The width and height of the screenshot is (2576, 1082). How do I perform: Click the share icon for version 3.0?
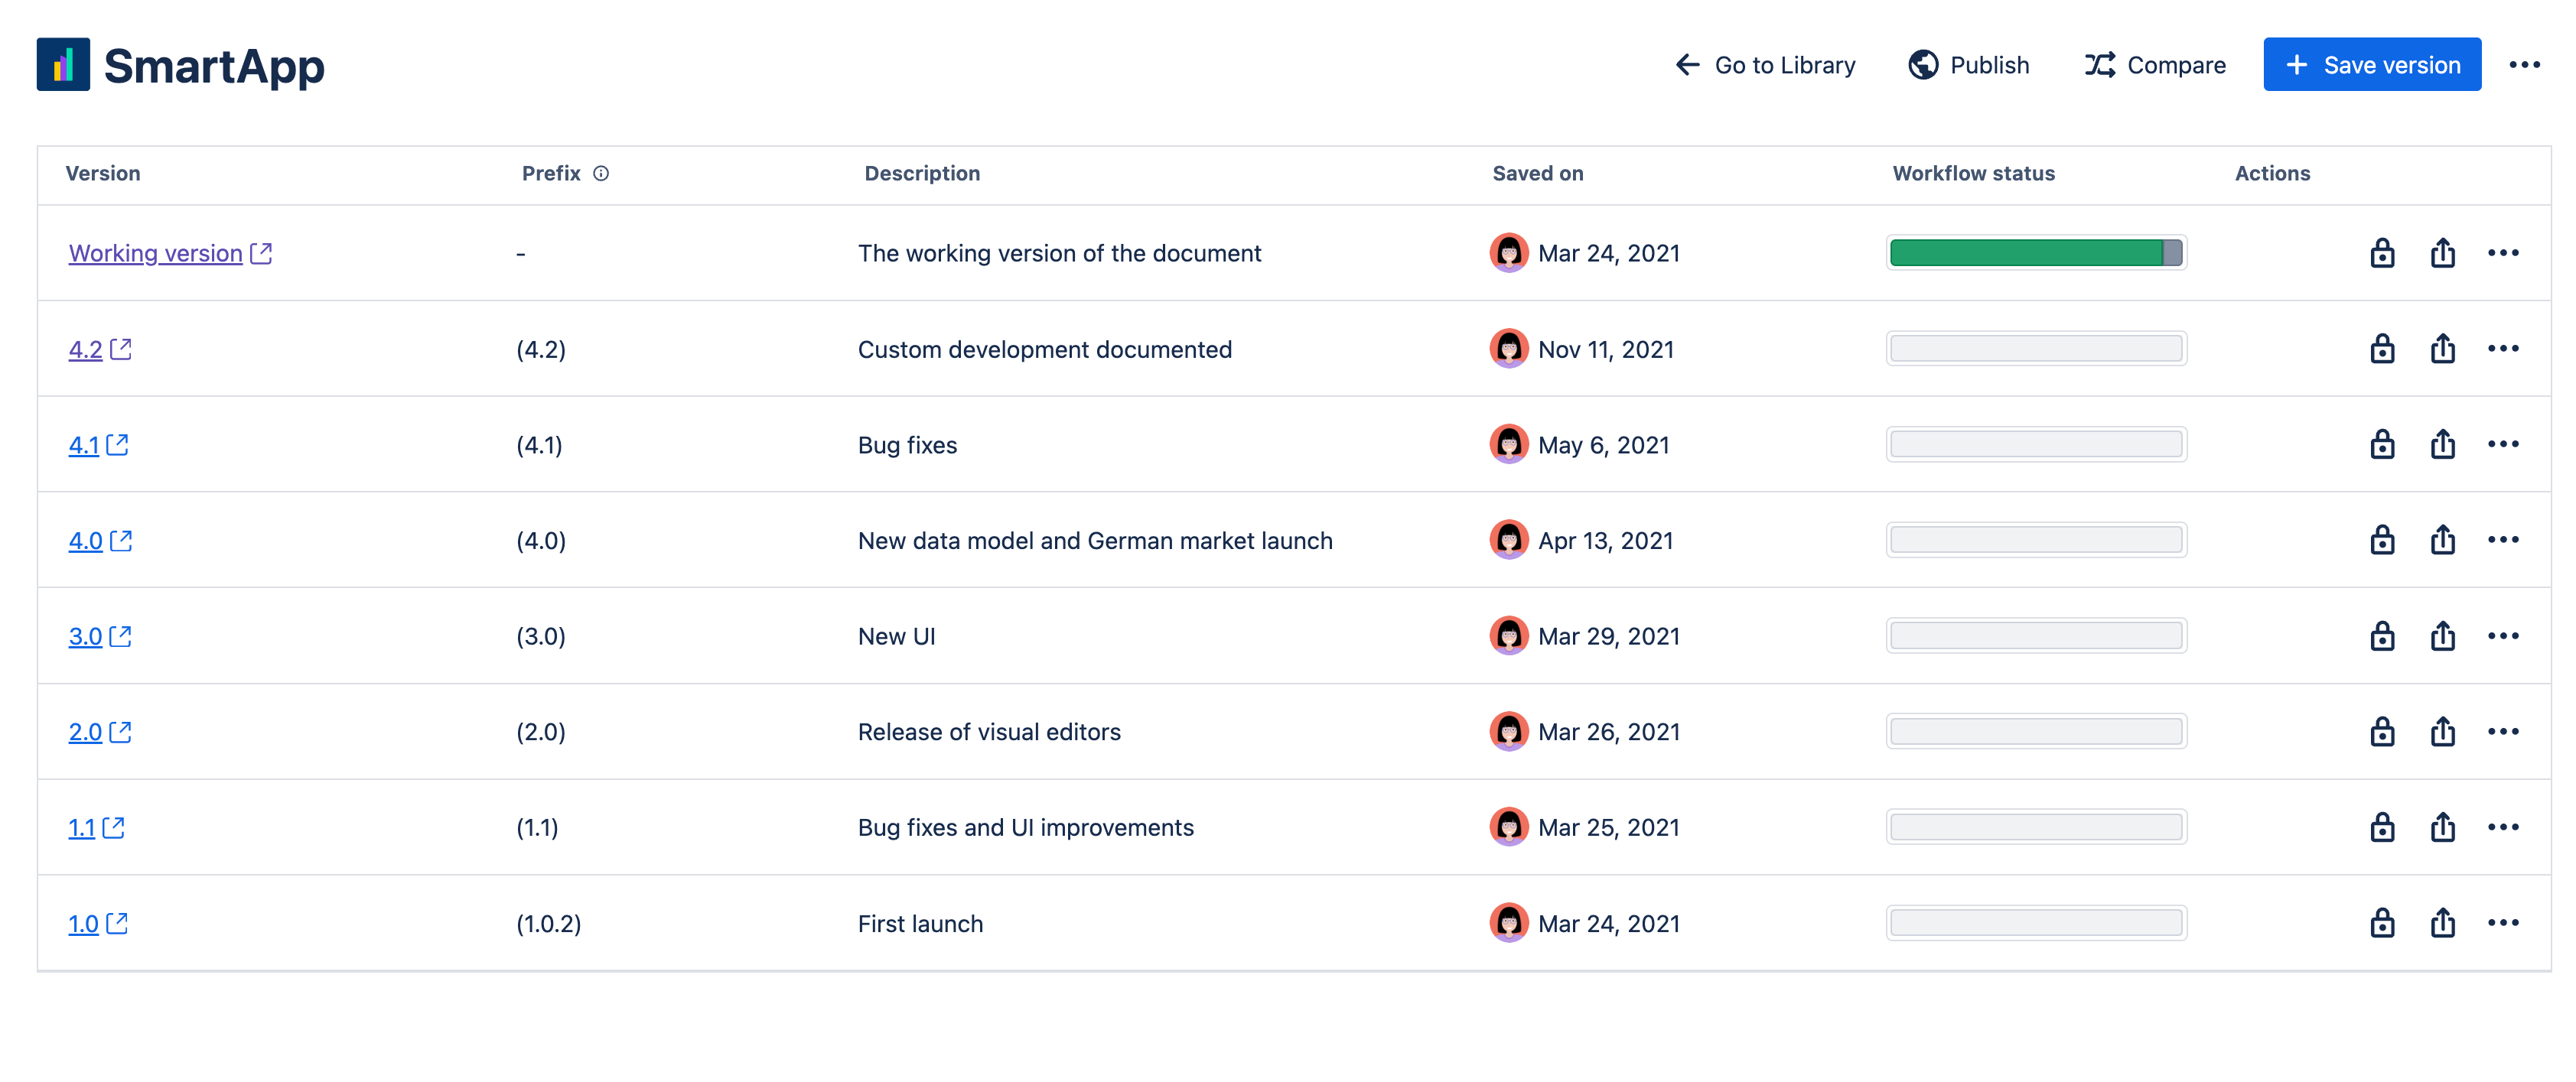pos(2443,635)
